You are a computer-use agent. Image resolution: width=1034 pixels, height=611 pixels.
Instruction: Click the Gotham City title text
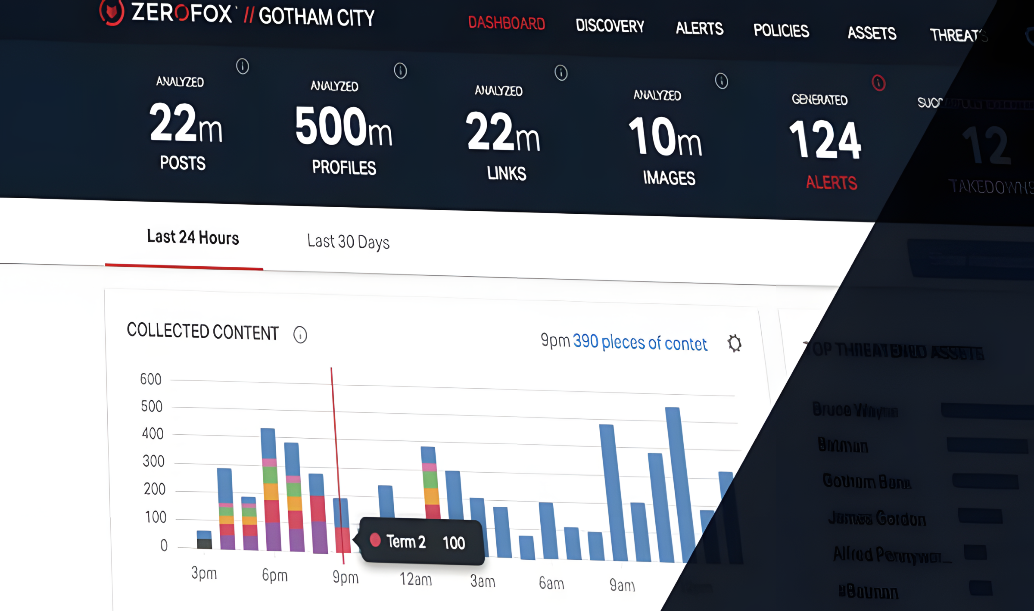tap(317, 17)
